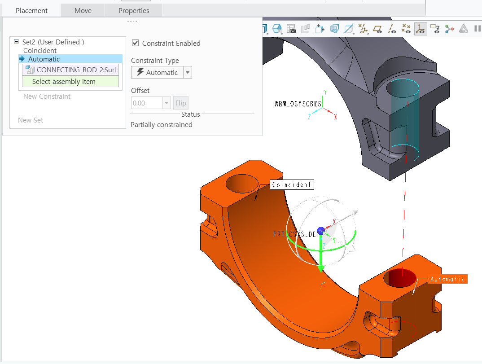Collapse the Set2 (User Defined) node

point(16,41)
